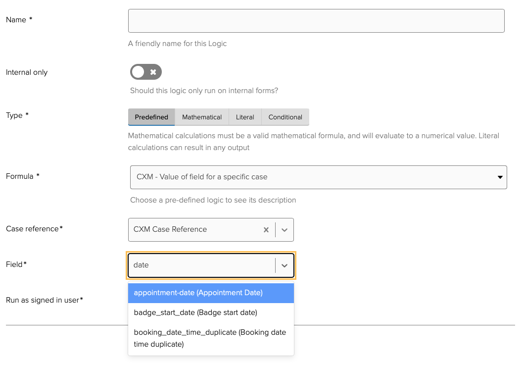Choose booking_date_time_duplicate option
Image resolution: width=523 pixels, height=365 pixels.
211,338
